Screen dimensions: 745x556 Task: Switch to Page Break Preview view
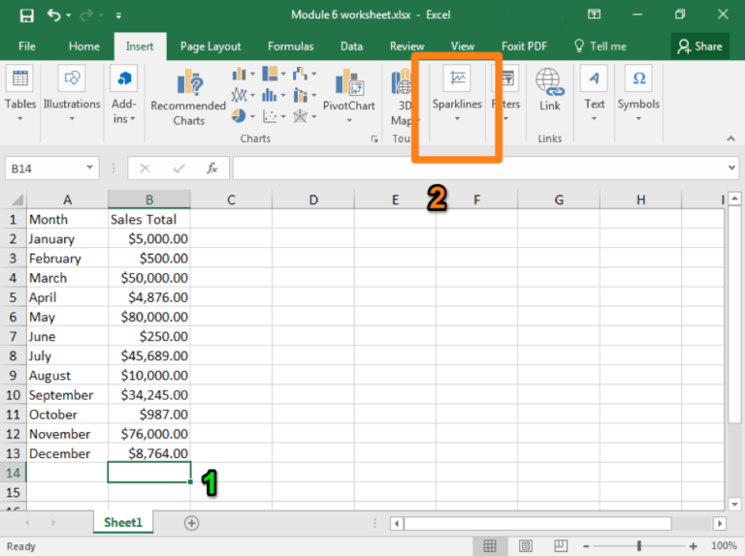point(558,546)
